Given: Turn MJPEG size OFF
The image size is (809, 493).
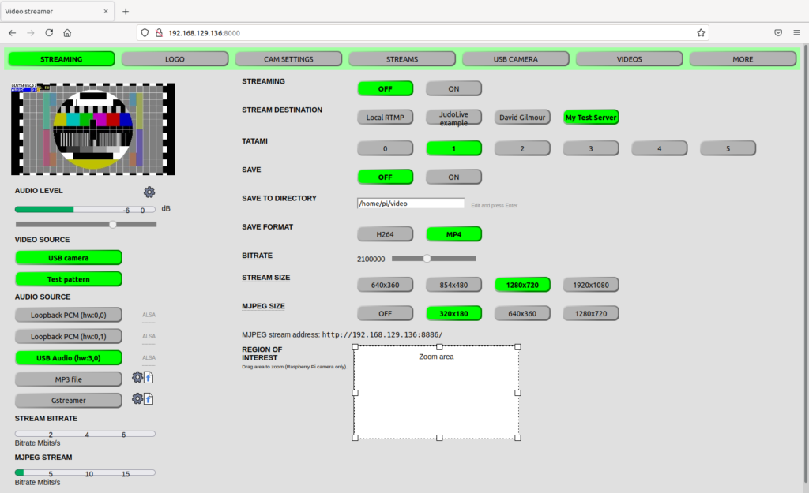Looking at the screenshot, I should [385, 313].
